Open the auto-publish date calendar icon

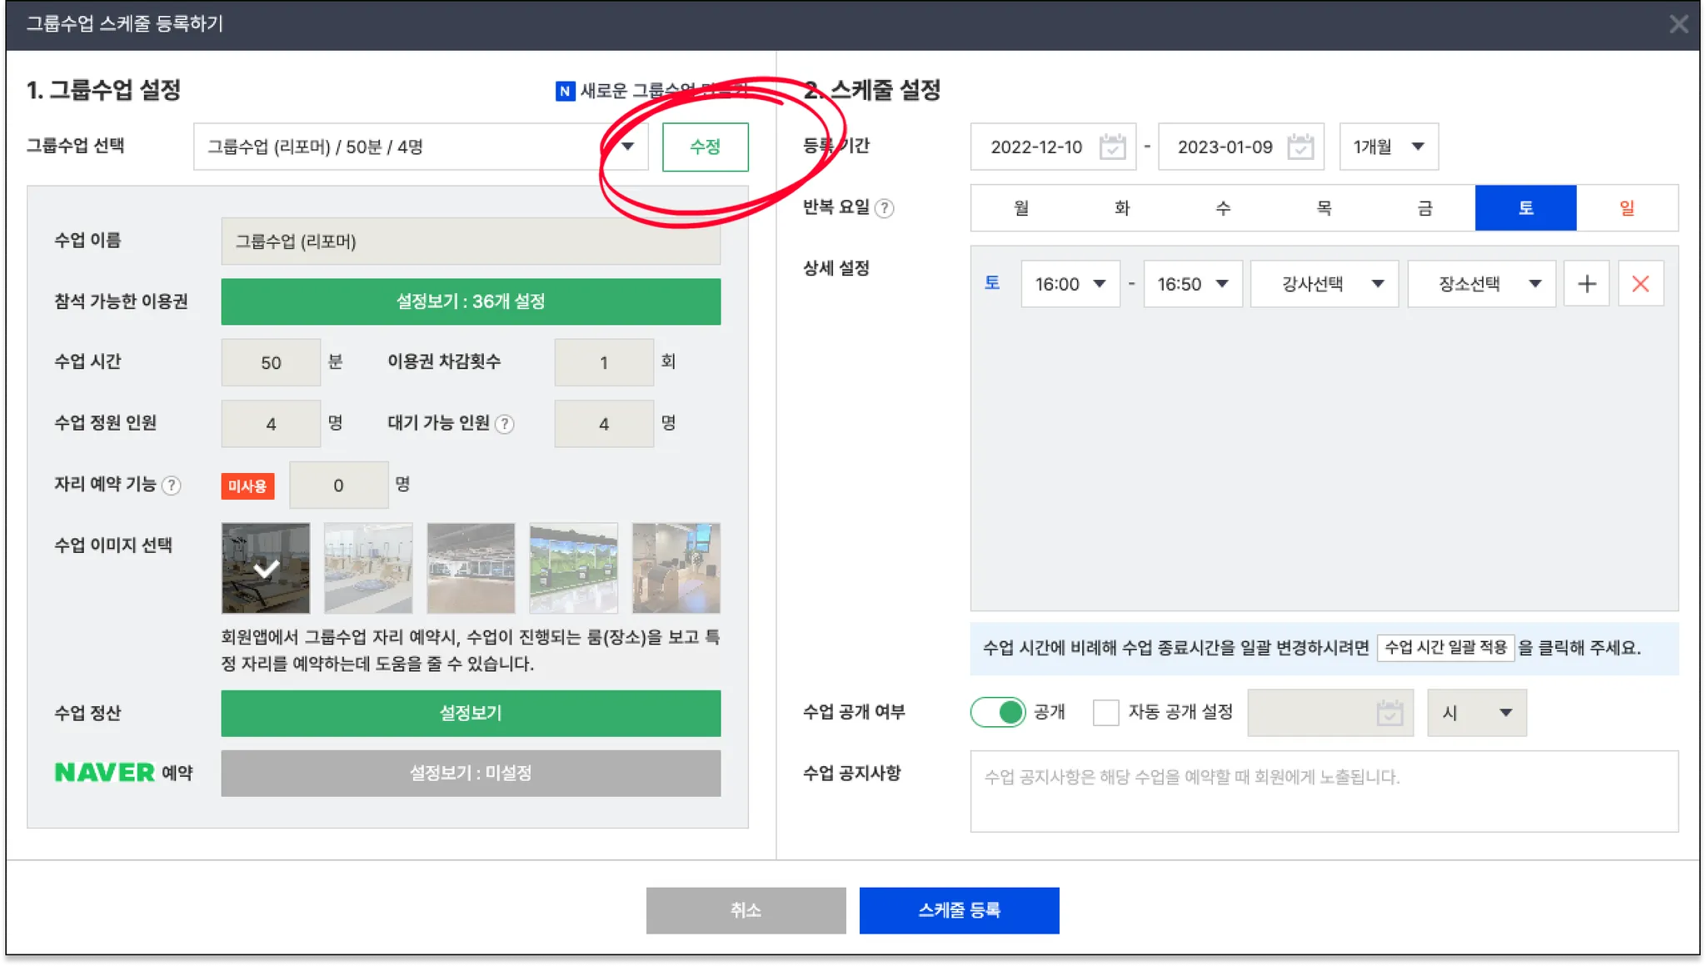point(1389,713)
